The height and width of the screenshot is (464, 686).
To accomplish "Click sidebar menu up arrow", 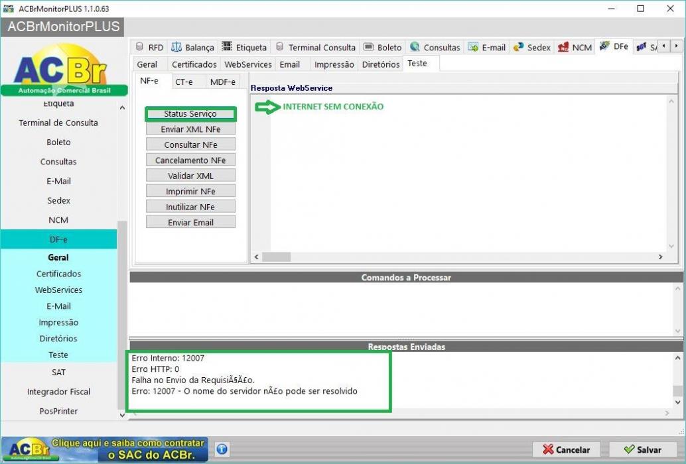I will coord(122,107).
